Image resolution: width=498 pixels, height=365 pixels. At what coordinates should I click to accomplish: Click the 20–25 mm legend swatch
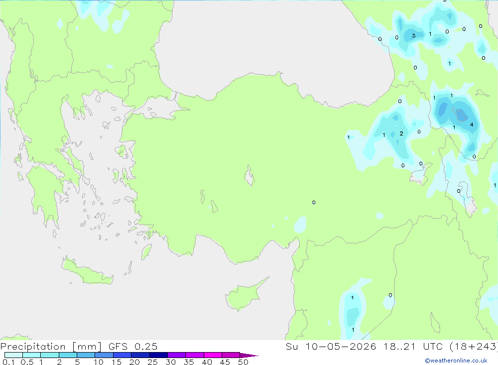click(140, 355)
